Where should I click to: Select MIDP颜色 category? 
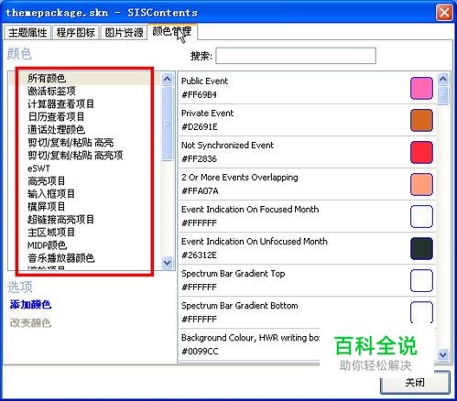pos(47,245)
